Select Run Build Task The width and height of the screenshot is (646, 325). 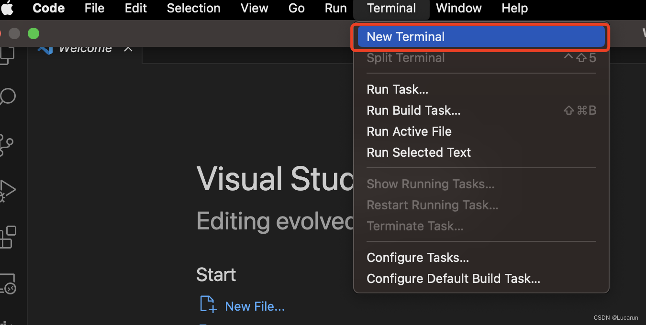point(413,110)
